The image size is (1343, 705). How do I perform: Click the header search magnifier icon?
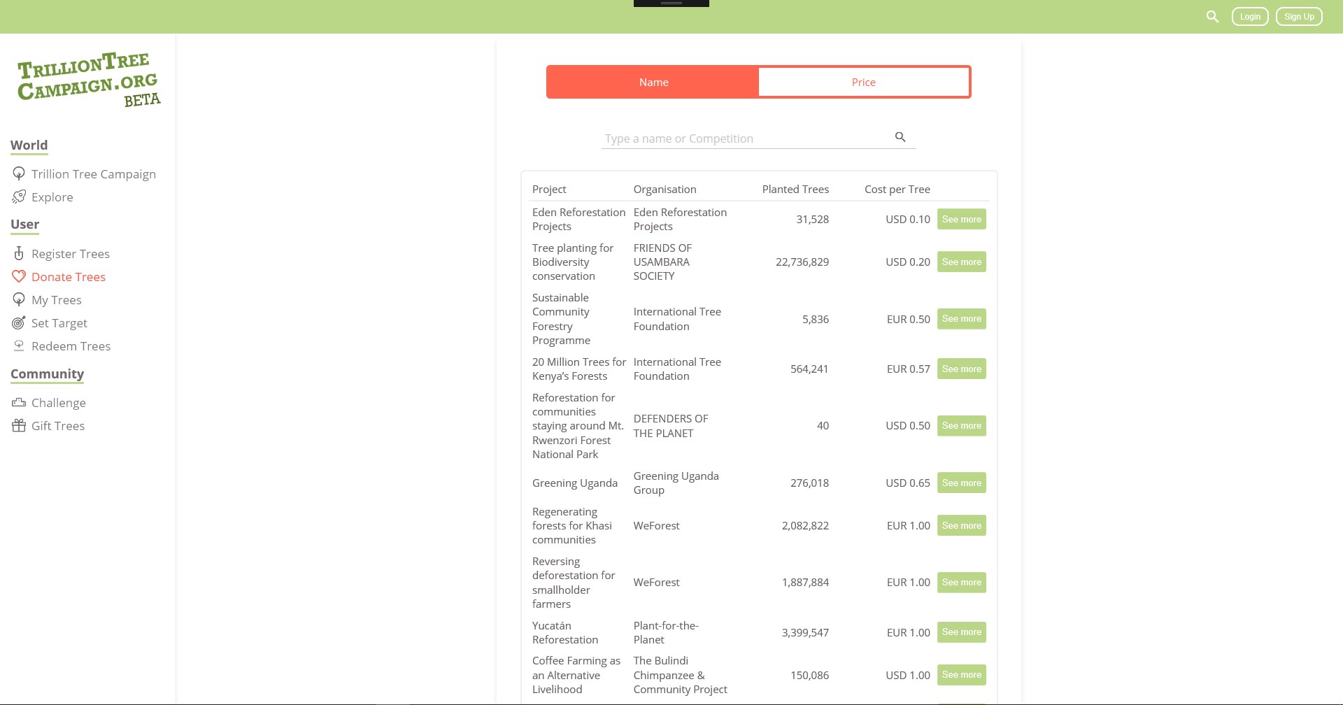click(1212, 17)
